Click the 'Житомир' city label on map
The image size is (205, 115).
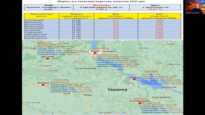tap(48, 57)
